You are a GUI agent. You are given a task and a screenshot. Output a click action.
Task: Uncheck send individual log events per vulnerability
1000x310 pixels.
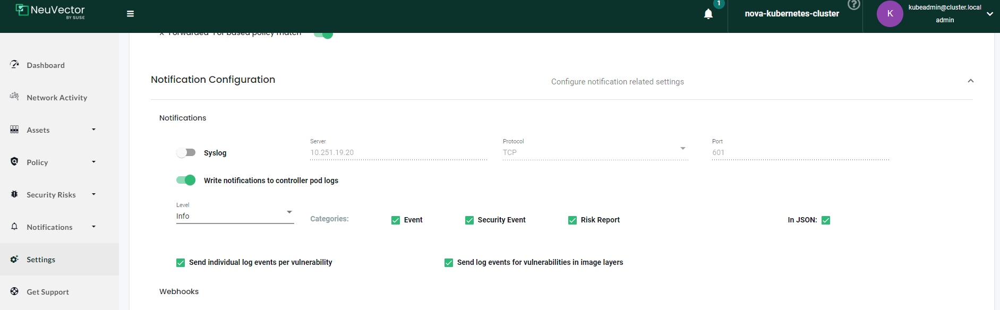[181, 263]
